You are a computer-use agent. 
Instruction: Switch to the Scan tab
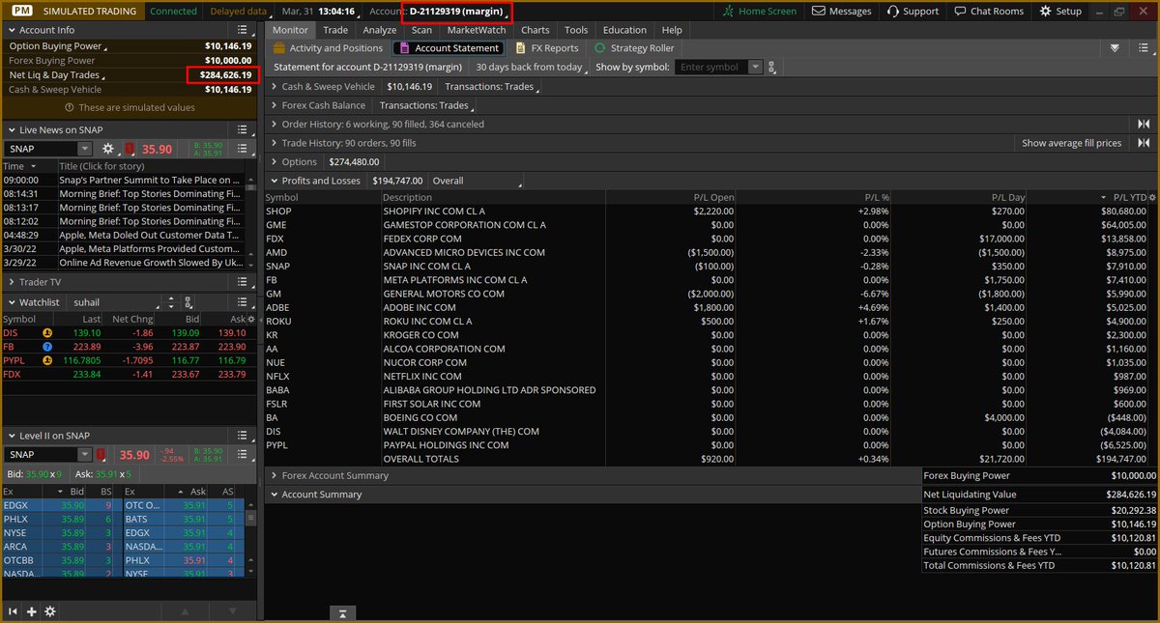click(x=421, y=30)
